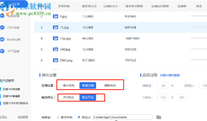Click the resolution value 1440*1080
Screen dimensions: 207x121
tap(132, 39)
